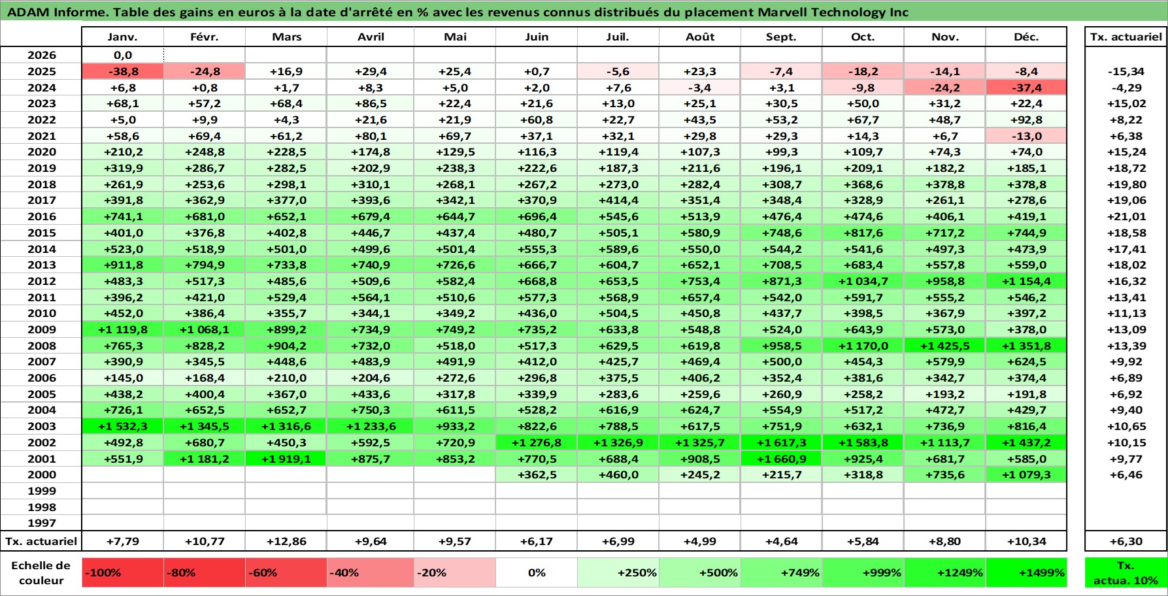The height and width of the screenshot is (596, 1168).
Task: Click the 2025 row label
Action: point(41,71)
